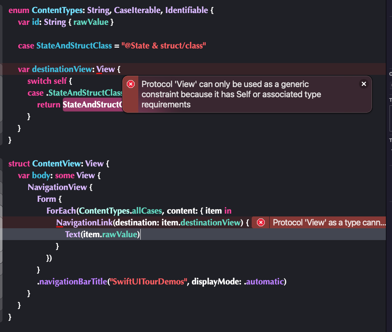Close the Protocol 'View' error popup
The width and height of the screenshot is (392, 332).
tap(364, 84)
